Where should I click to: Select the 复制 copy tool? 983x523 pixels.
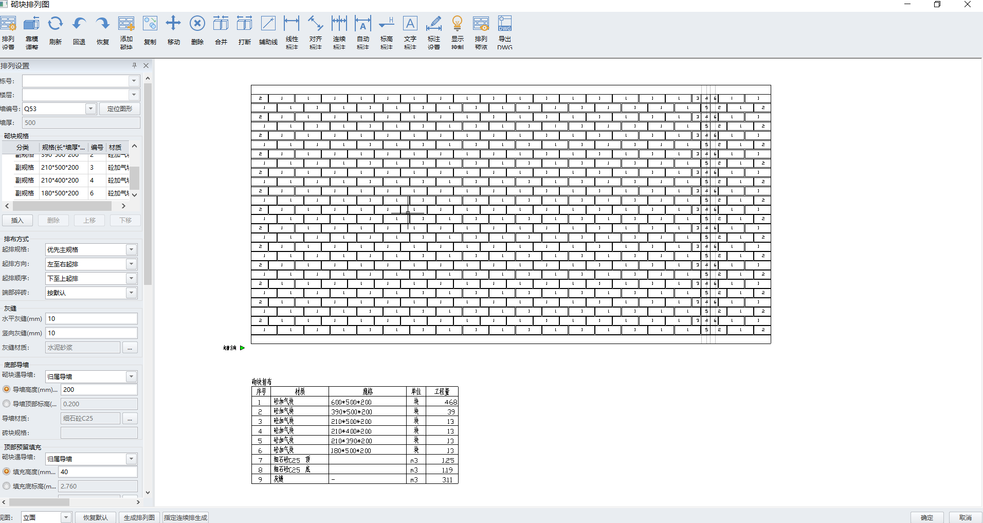click(150, 31)
